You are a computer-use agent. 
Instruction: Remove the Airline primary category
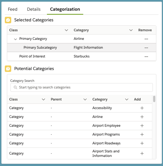coord(146,39)
